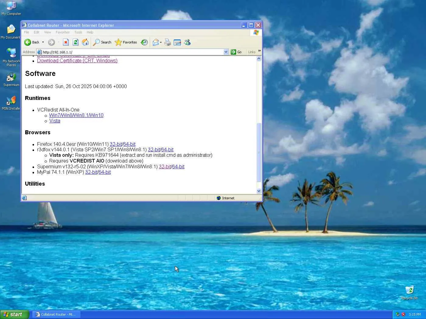Open the Favorites menu in the menu bar
The width and height of the screenshot is (426, 319).
coord(62,32)
